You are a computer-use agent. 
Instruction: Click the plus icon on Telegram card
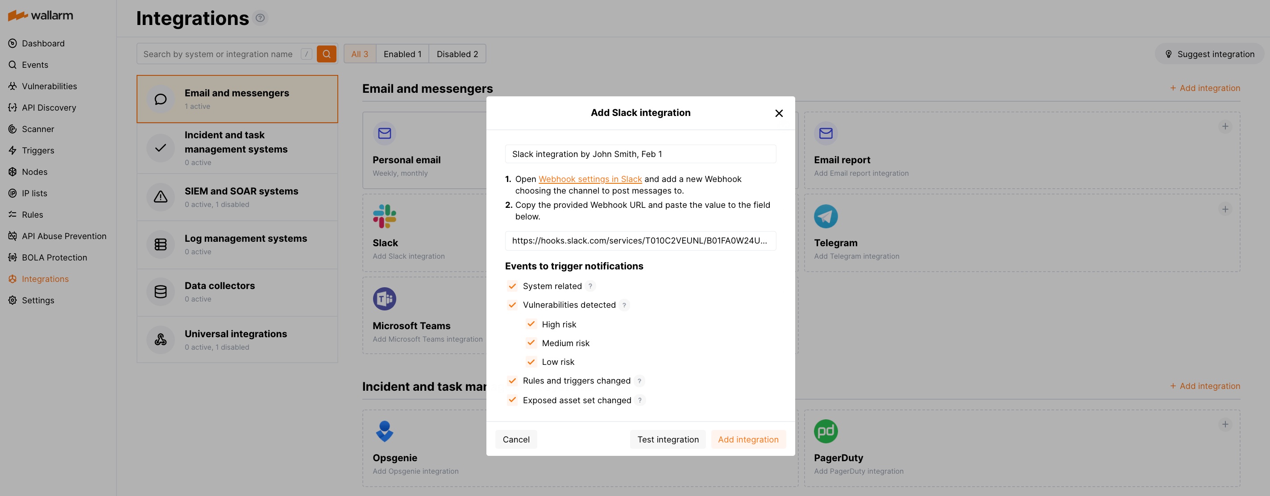(1226, 209)
